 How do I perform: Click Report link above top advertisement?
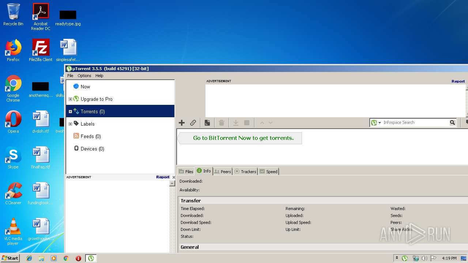458,81
